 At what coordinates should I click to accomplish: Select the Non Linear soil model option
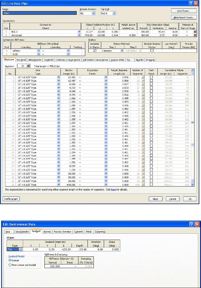tap(11, 265)
